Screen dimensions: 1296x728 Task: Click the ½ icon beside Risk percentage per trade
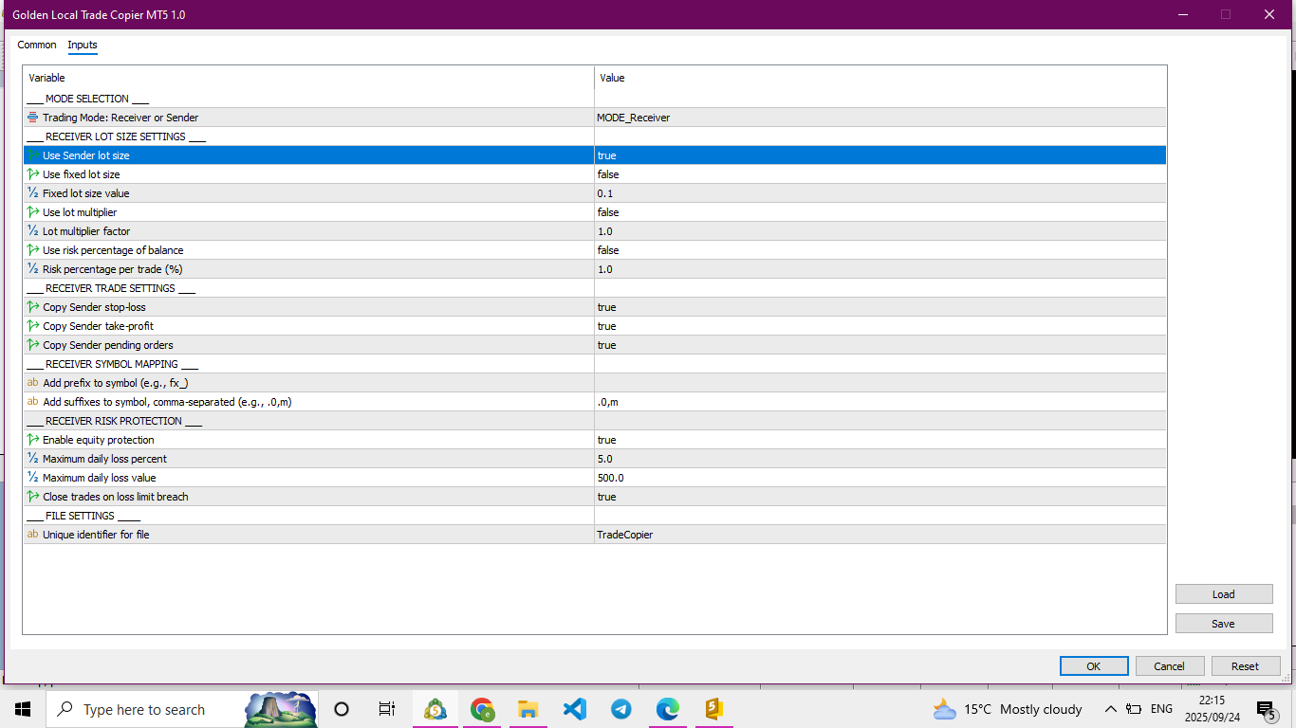pos(33,269)
